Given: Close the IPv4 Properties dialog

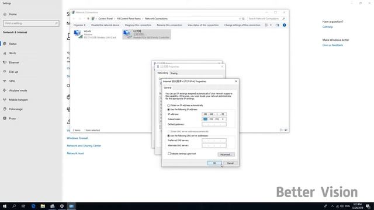Looking at the screenshot, I should [236, 82].
